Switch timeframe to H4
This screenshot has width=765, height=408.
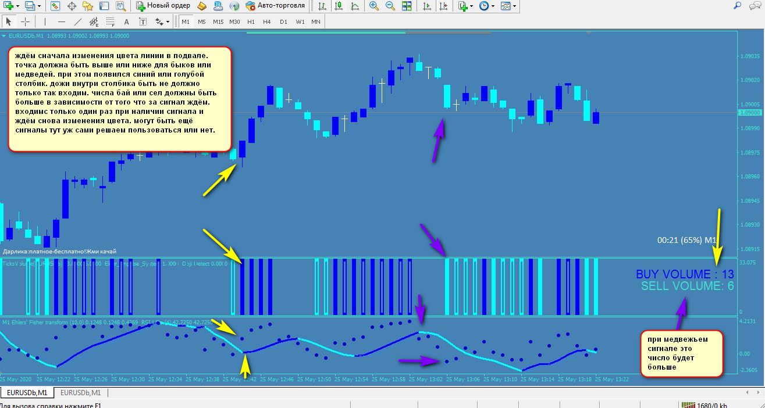point(266,22)
